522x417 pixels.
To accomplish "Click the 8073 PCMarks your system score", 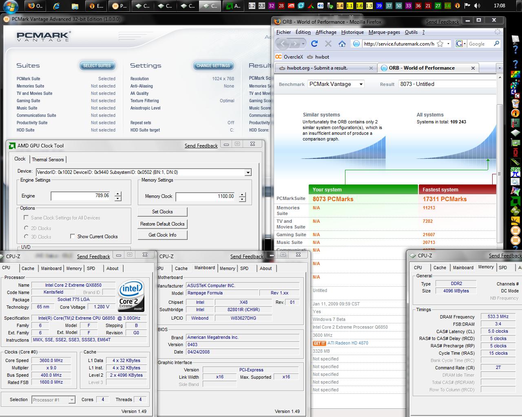I will pos(333,199).
